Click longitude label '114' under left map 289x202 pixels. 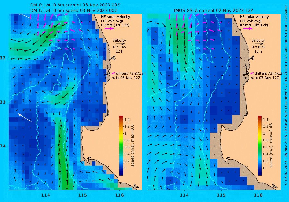point(46,195)
